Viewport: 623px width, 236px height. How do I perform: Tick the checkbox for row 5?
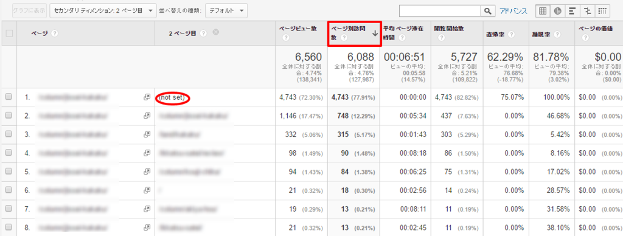click(9, 172)
